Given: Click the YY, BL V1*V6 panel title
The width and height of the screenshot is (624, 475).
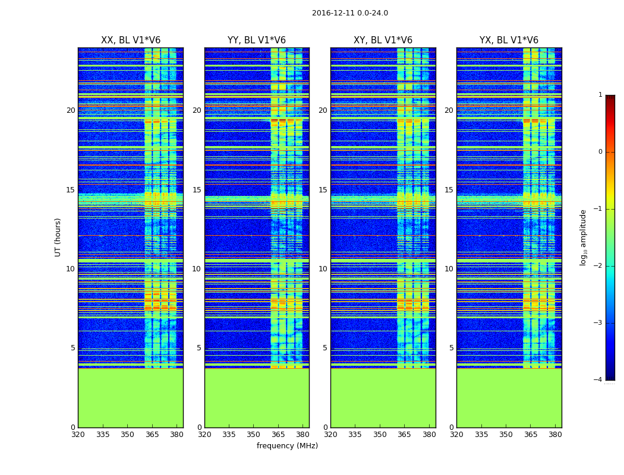Looking at the screenshot, I should (x=257, y=40).
